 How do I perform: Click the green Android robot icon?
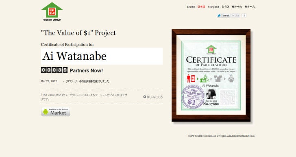click(45, 112)
